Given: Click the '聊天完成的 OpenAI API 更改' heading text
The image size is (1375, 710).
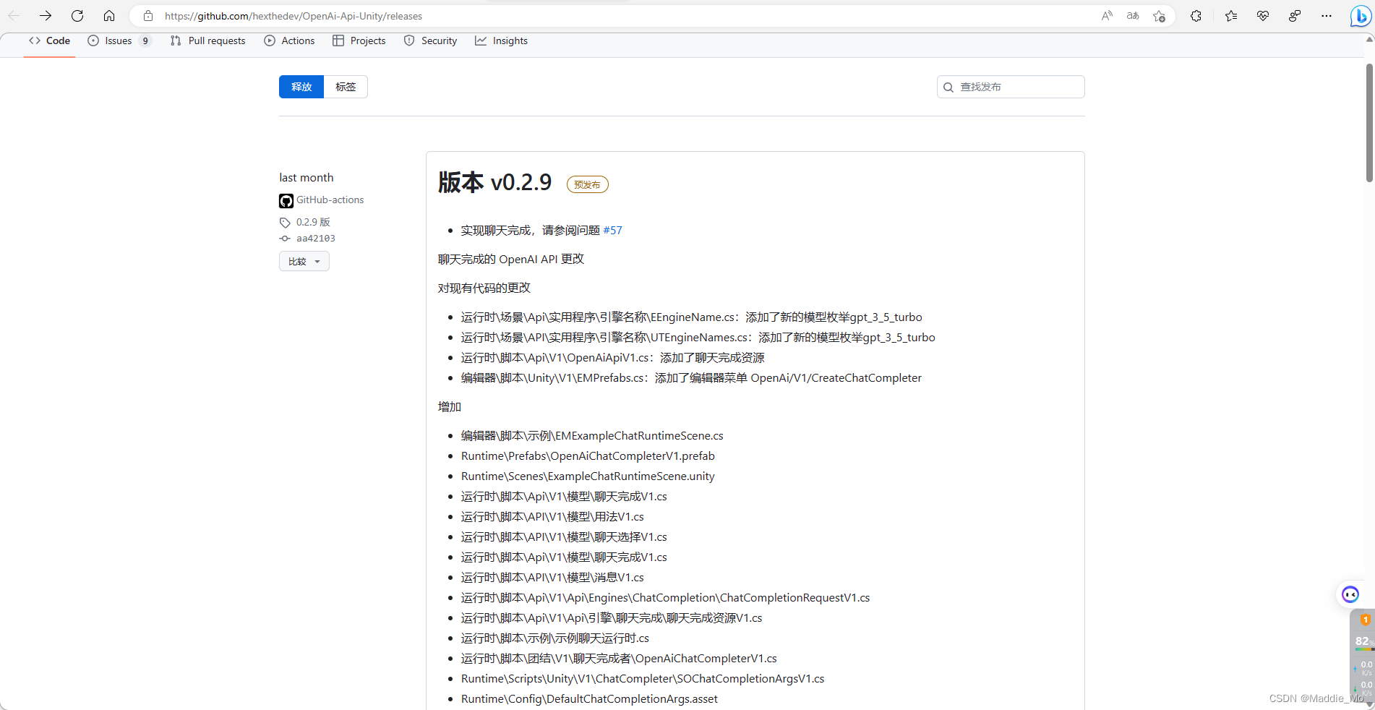Looking at the screenshot, I should point(511,259).
